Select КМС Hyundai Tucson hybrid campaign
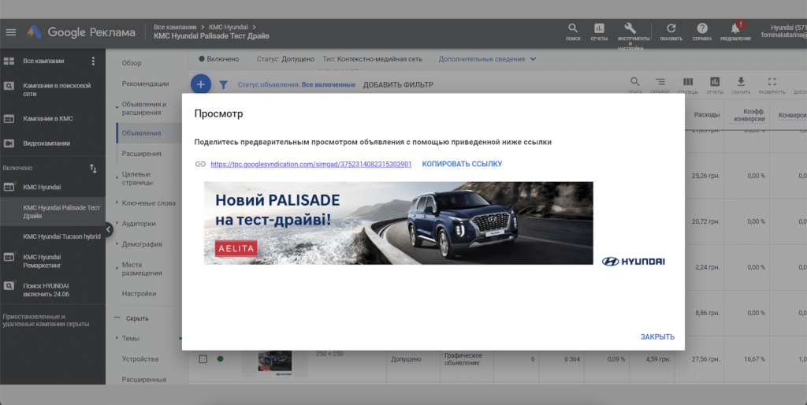The image size is (807, 405). [61, 236]
